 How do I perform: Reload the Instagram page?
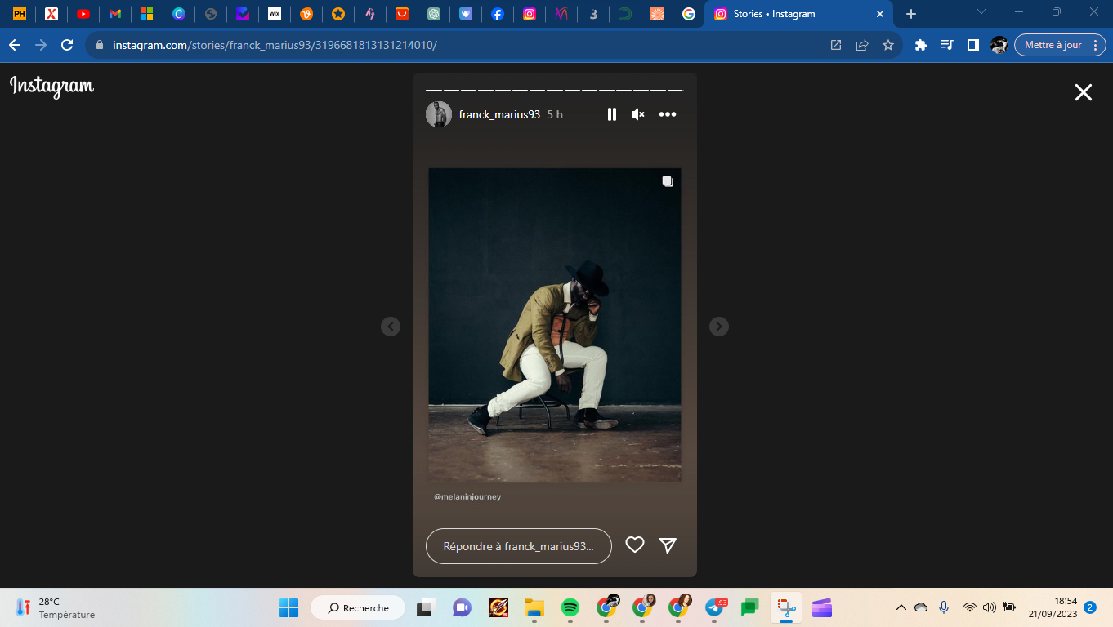tap(67, 45)
